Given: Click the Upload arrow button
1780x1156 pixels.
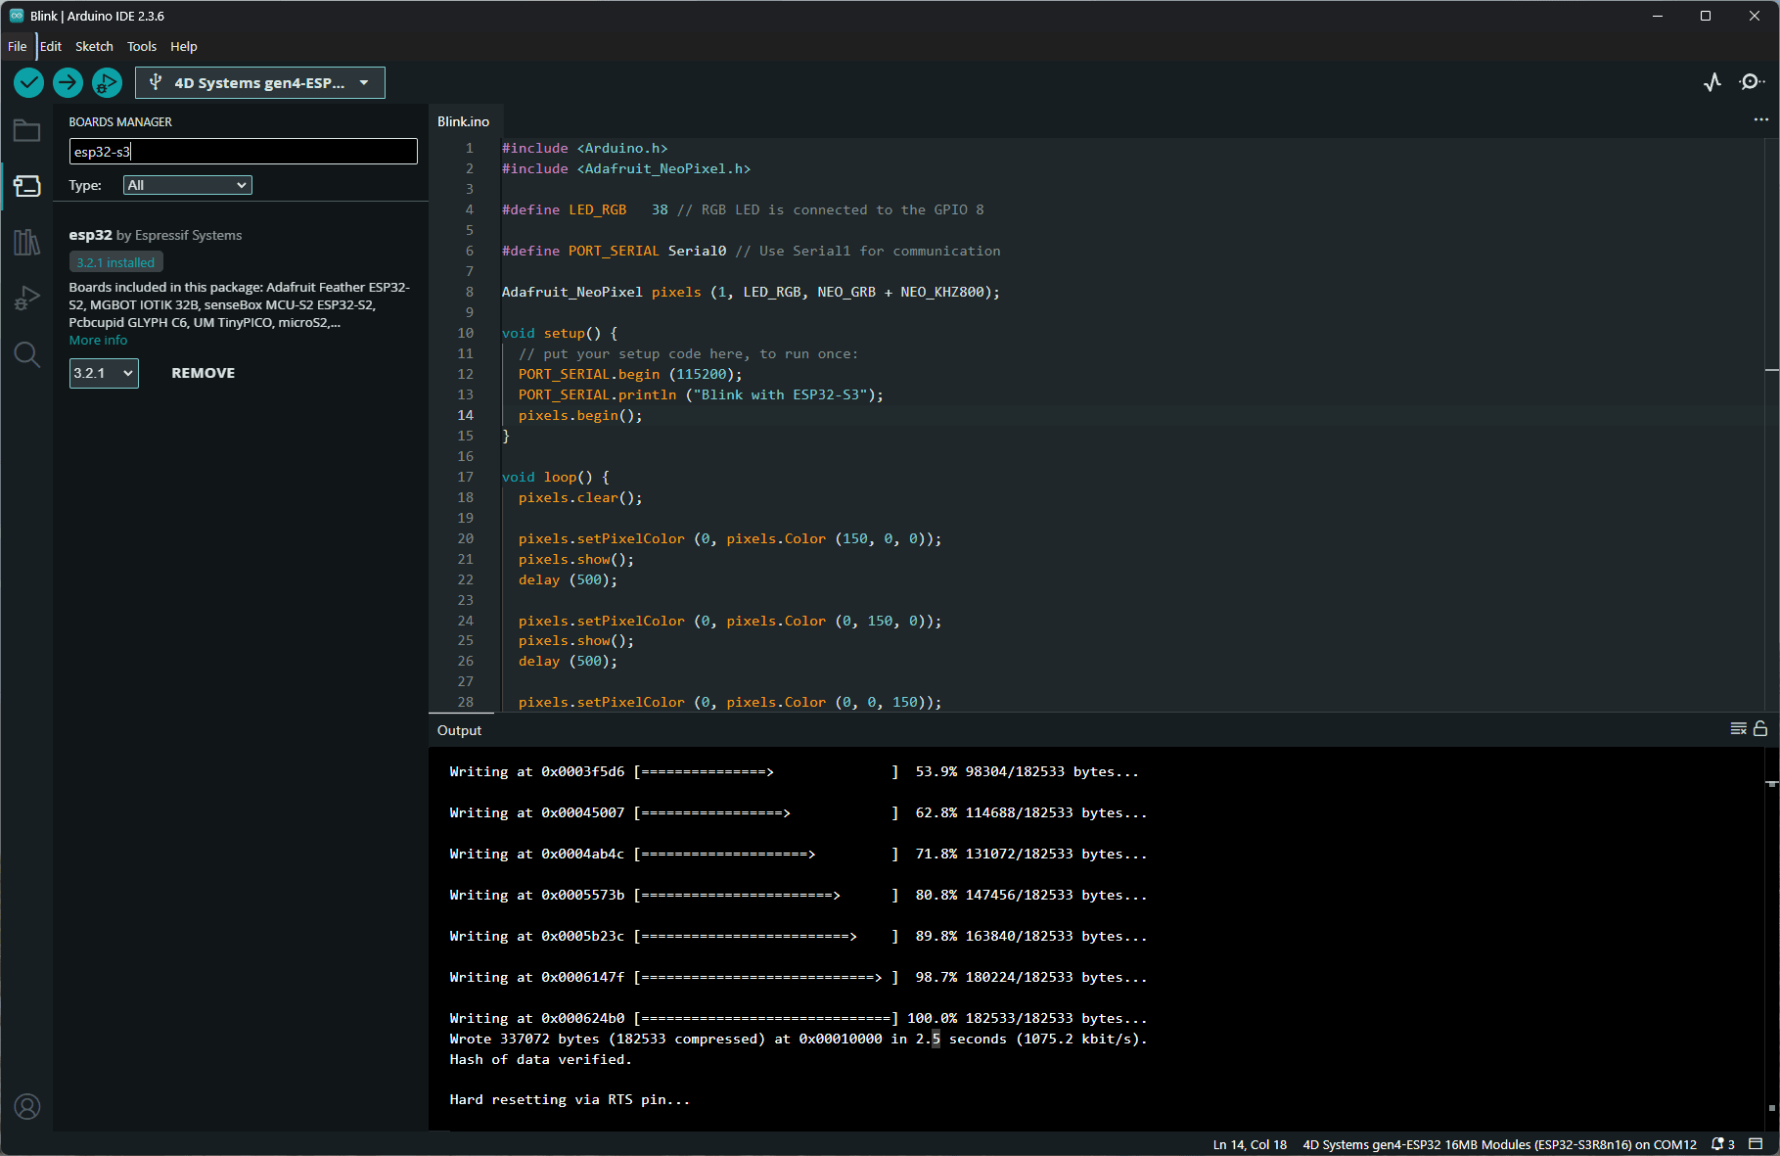Looking at the screenshot, I should (x=68, y=83).
